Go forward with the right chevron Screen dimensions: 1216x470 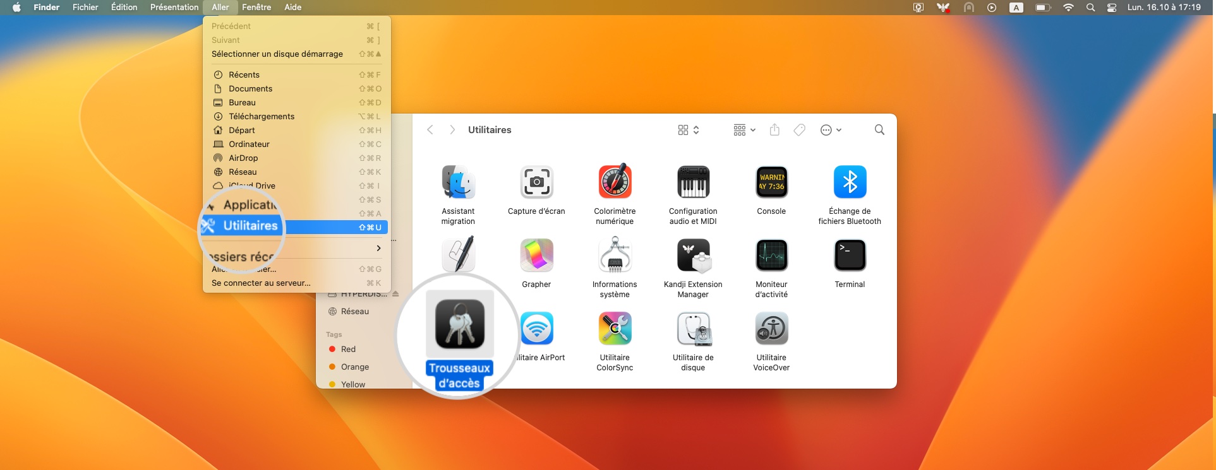point(452,130)
